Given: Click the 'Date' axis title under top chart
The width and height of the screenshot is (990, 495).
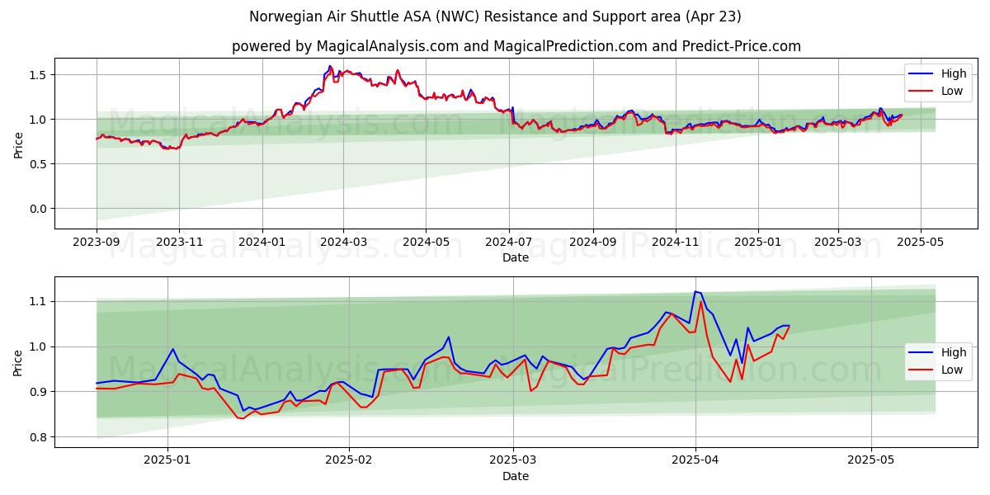Looking at the screenshot, I should [516, 258].
